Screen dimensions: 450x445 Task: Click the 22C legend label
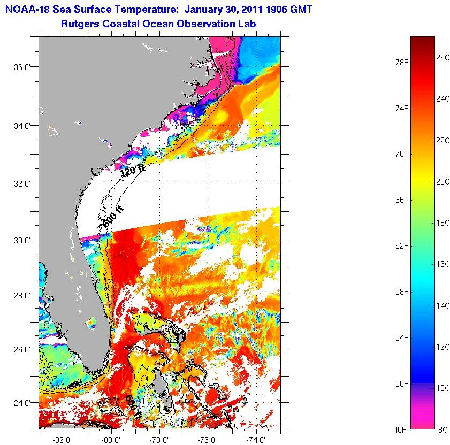pyautogui.click(x=443, y=141)
